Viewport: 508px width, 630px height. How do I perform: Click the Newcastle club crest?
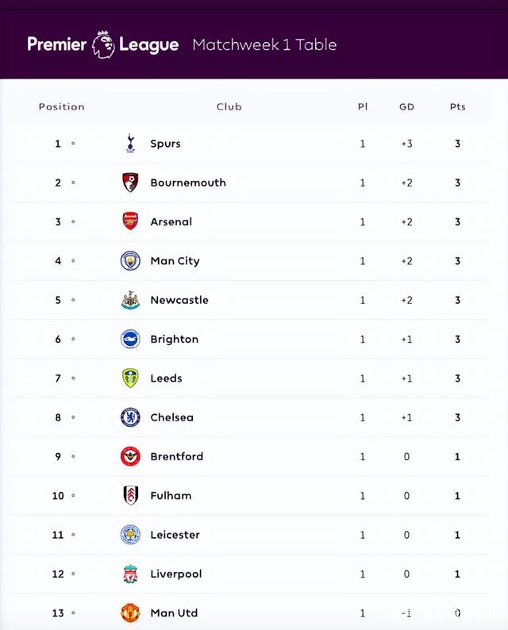(x=130, y=300)
